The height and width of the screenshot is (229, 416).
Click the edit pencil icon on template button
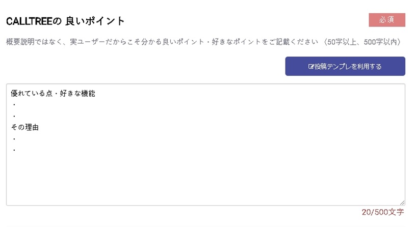pos(311,67)
